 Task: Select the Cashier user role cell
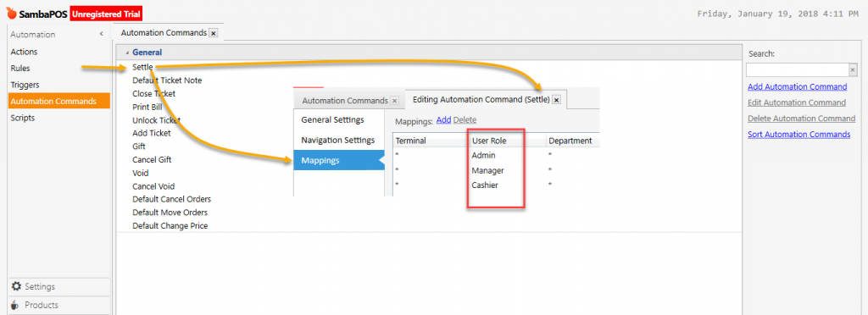[484, 185]
